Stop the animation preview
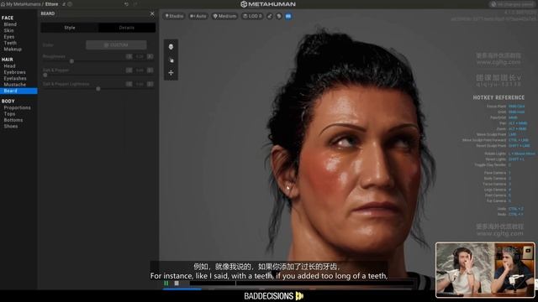 click(x=177, y=284)
